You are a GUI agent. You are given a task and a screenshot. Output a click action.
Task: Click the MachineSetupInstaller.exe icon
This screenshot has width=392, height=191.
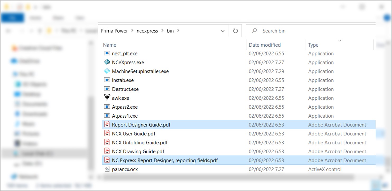coord(107,71)
